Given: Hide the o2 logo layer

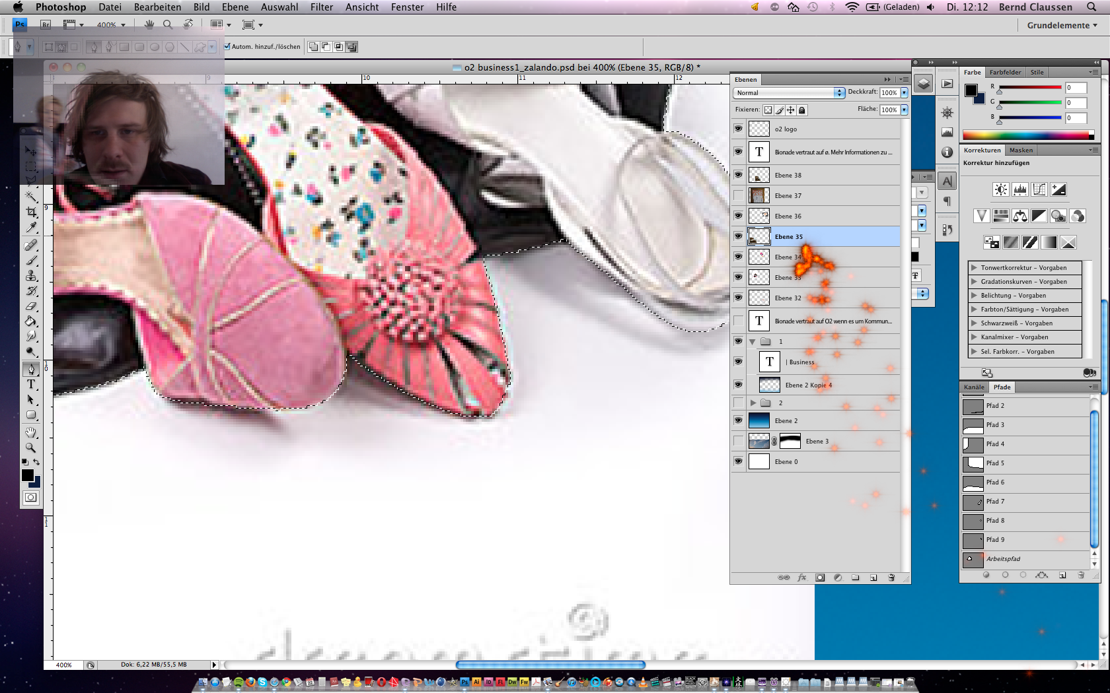Looking at the screenshot, I should click(738, 129).
